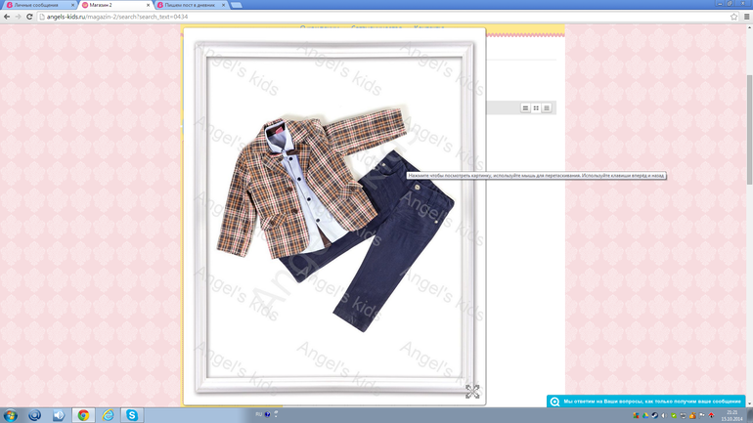This screenshot has width=753, height=423.
Task: Click the fullscreen expand icon in lightbox
Action: [x=472, y=392]
